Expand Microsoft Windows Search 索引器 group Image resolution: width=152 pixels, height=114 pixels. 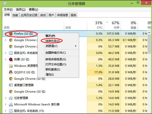[6, 105]
